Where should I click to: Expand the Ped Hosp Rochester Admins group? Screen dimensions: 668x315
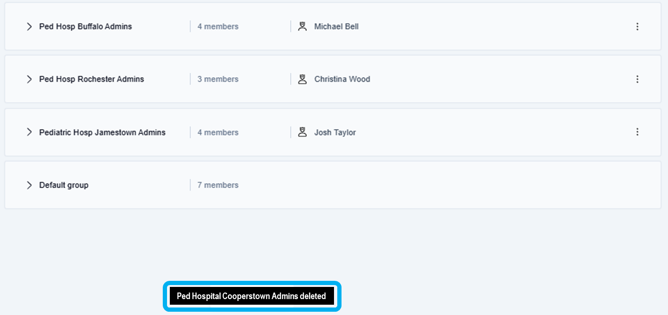click(29, 79)
